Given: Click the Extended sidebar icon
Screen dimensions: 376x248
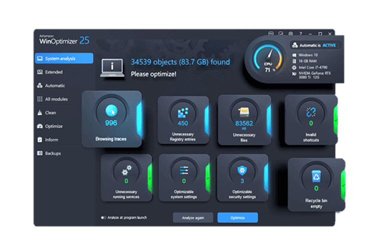Looking at the screenshot, I should 40,72.
